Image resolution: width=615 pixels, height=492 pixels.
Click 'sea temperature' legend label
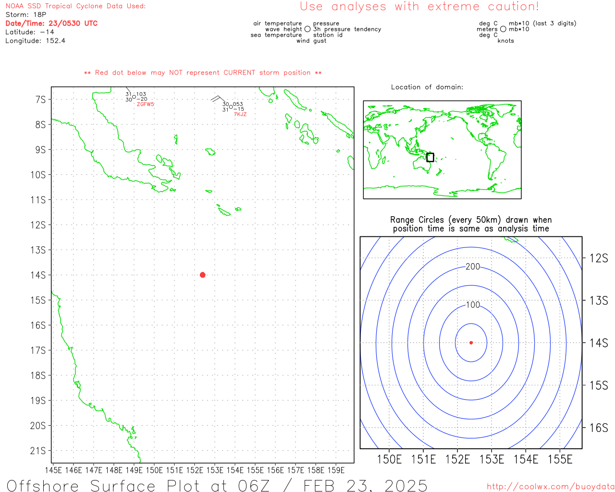(x=276, y=35)
